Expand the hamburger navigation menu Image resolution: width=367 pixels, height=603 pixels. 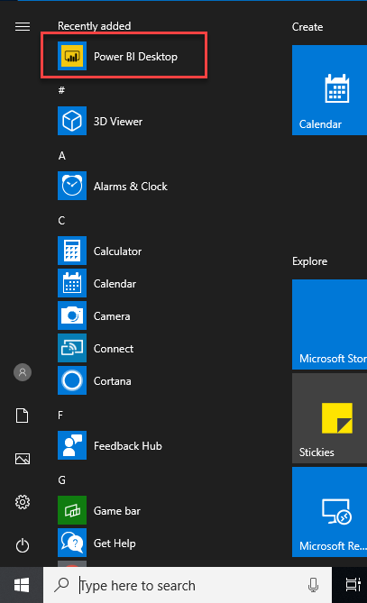(23, 26)
